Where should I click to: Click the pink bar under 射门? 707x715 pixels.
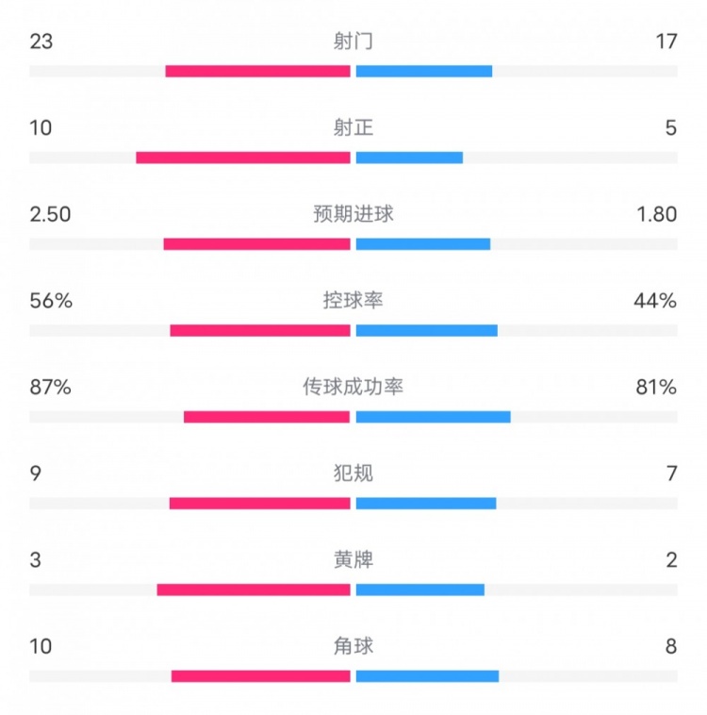[x=257, y=71]
